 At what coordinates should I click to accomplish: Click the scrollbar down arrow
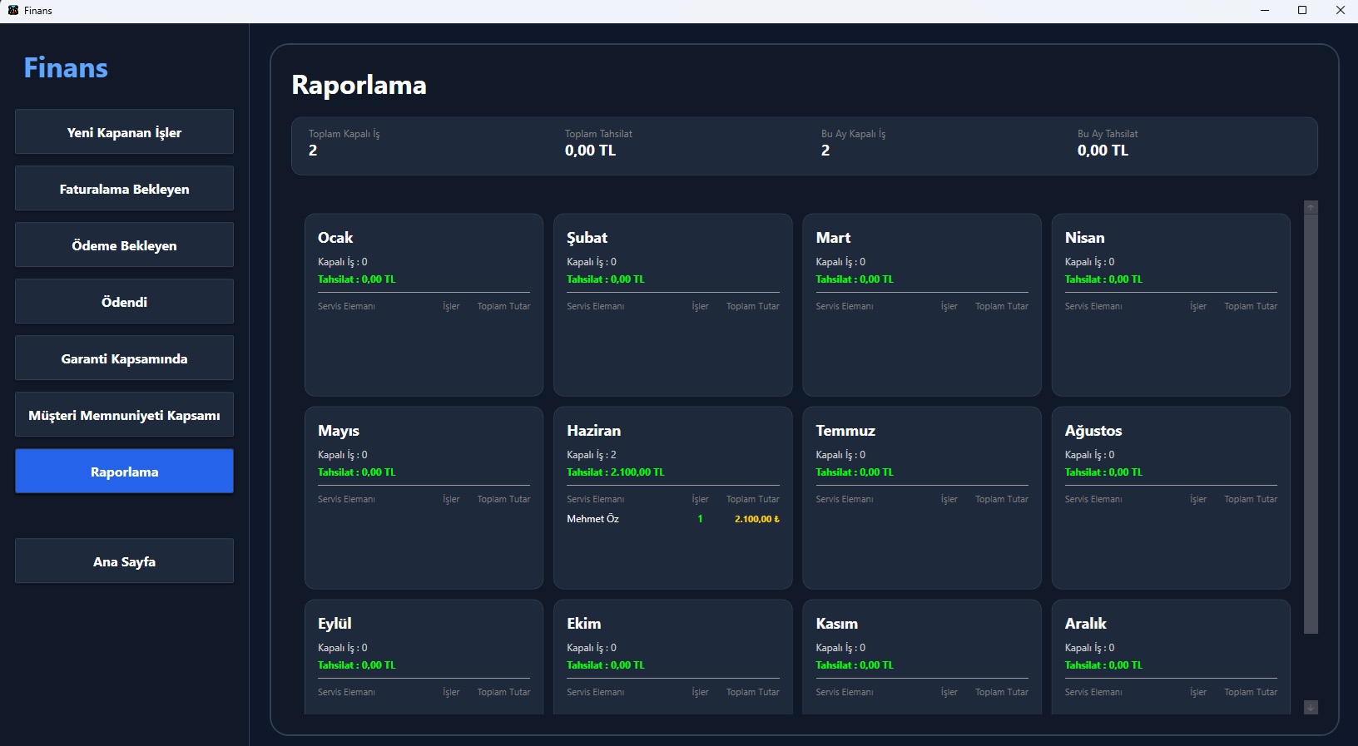1311,707
